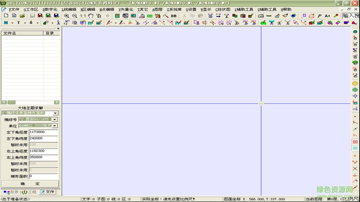Click the A+ text annotation icon
Viewport: 360px width, 202px height.
point(327,16)
